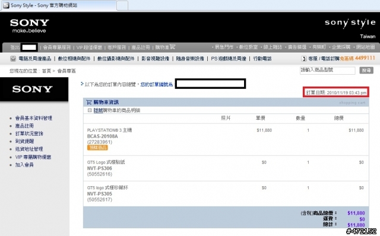Open 客戶服務 in the top menu
The height and width of the screenshot is (236, 380).
pyautogui.click(x=116, y=47)
